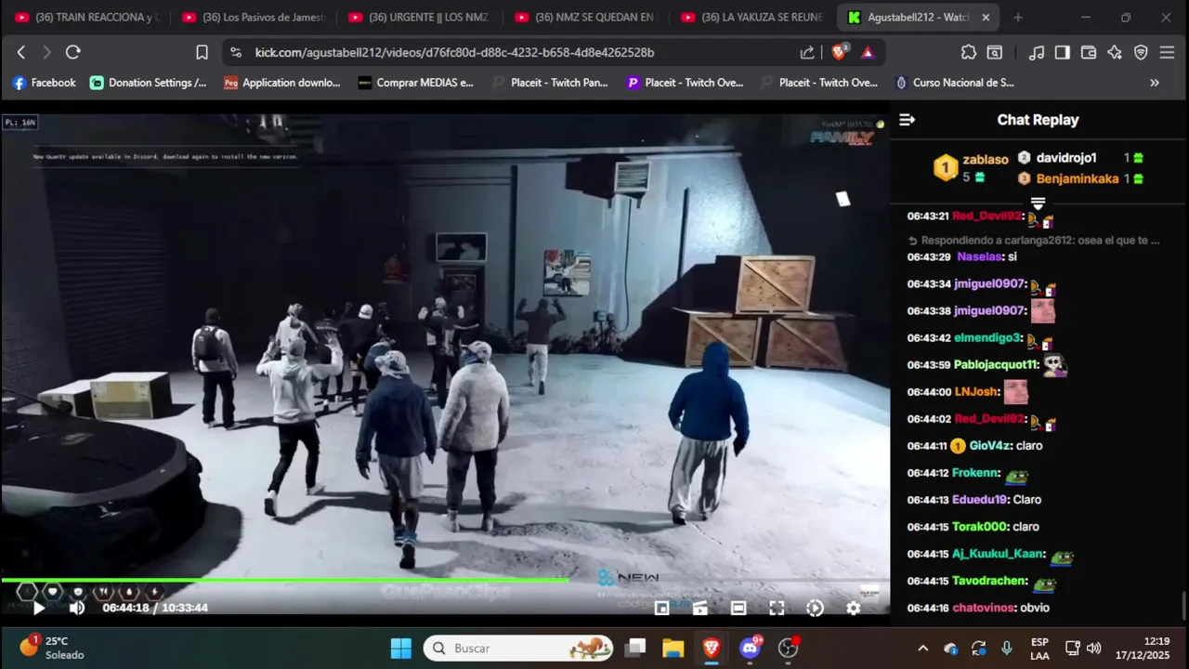Open zablaso top gifter profile
This screenshot has height=669, width=1189.
[985, 160]
